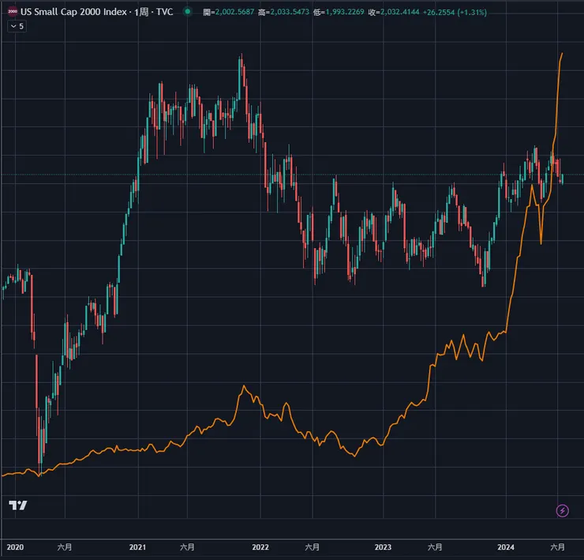Click the purple lightning go-to-realtime button
Screen dimensions: 584x560
(x=562, y=510)
